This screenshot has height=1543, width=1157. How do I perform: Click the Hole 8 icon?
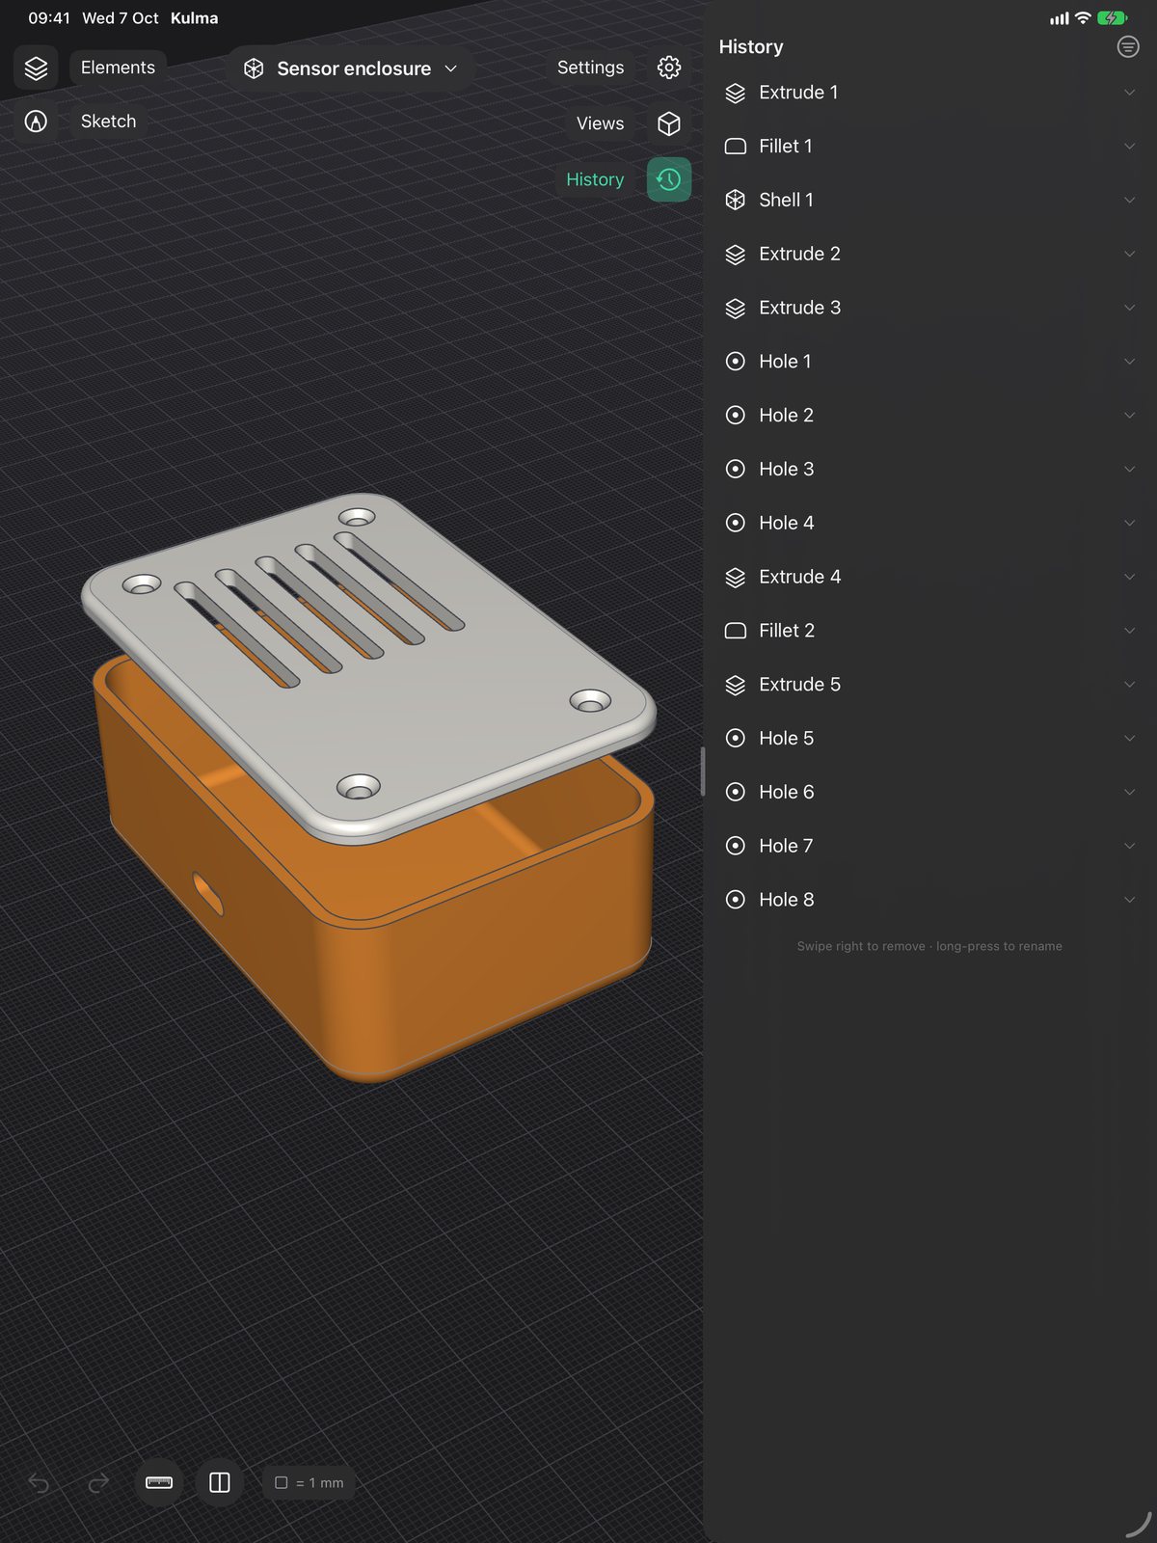point(736,900)
